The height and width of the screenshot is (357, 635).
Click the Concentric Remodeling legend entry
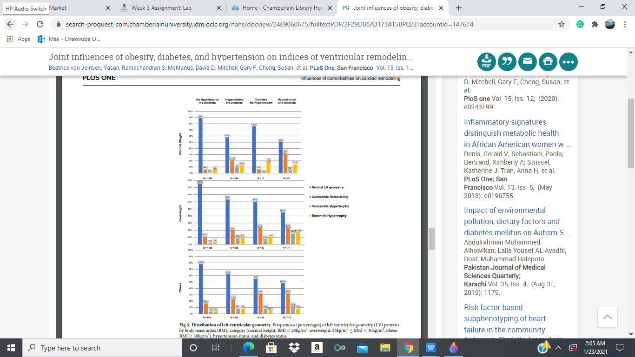point(330,197)
